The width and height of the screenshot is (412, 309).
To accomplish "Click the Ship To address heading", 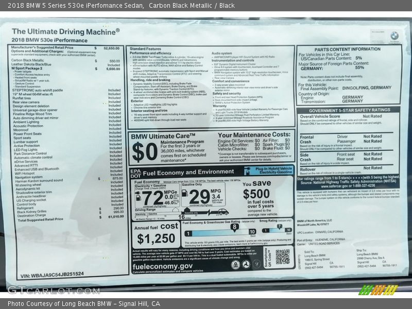I will click(x=362, y=250).
